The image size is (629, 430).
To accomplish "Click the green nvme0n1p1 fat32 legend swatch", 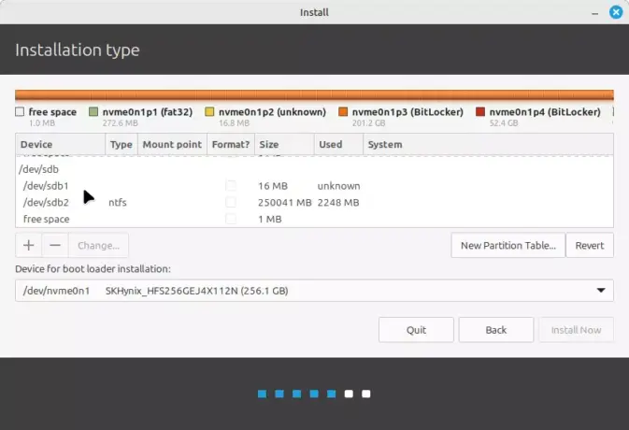I will pos(93,112).
